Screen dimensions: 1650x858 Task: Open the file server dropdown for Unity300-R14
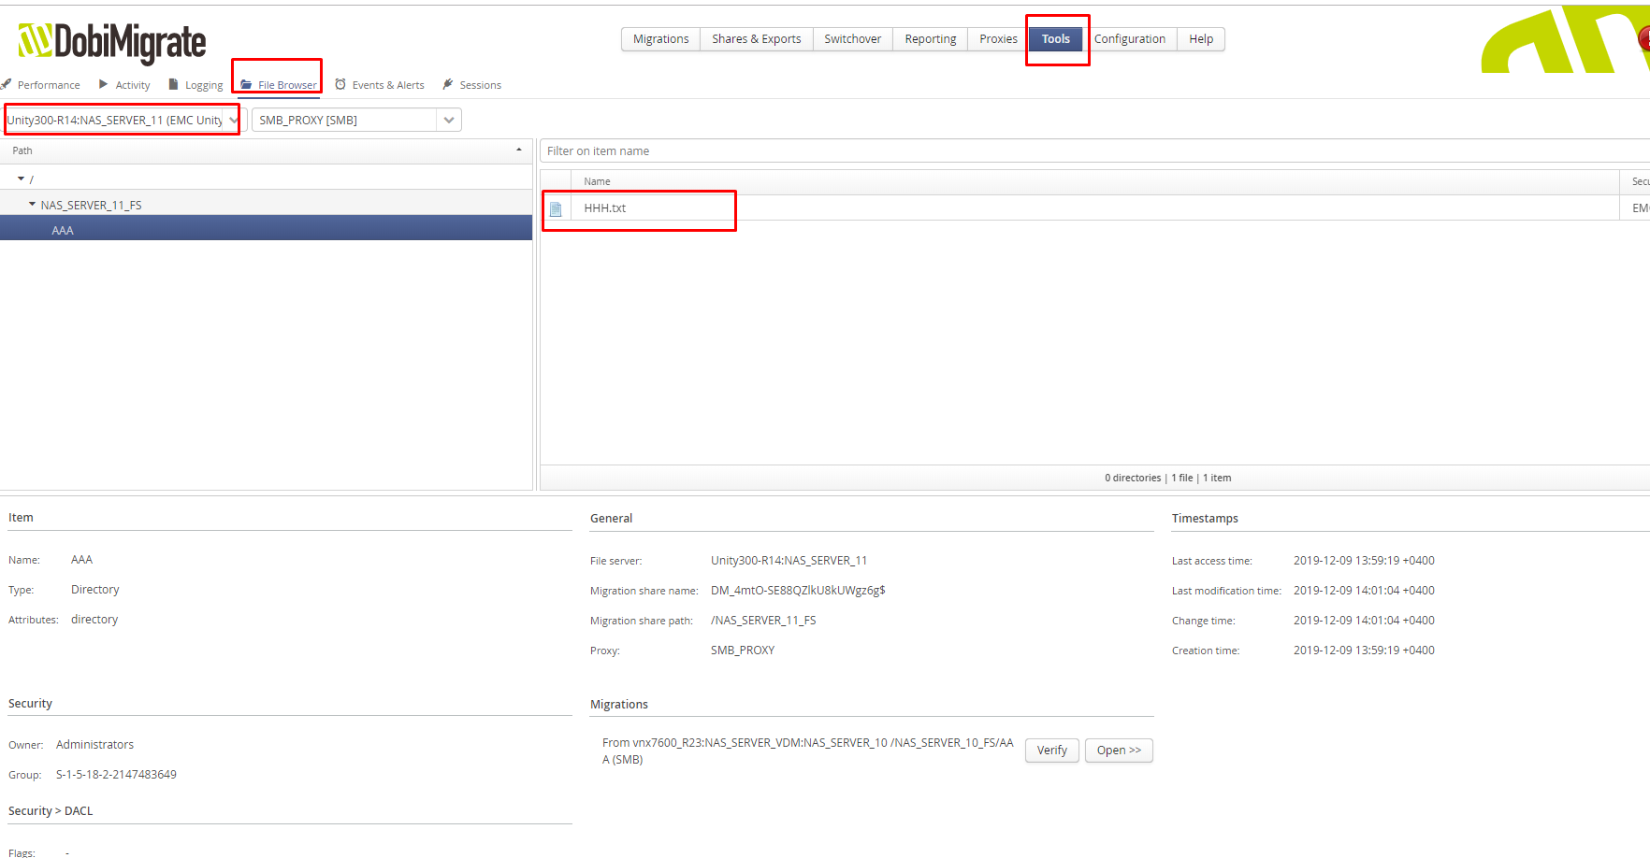point(233,120)
